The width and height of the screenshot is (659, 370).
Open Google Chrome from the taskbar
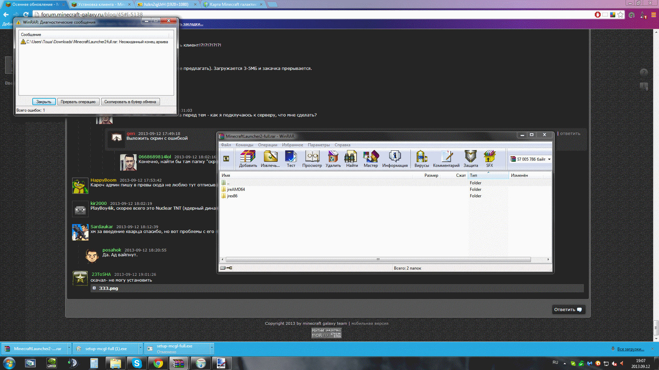pyautogui.click(x=158, y=363)
